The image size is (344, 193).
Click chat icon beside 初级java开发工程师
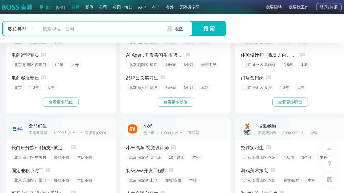click(171, 170)
